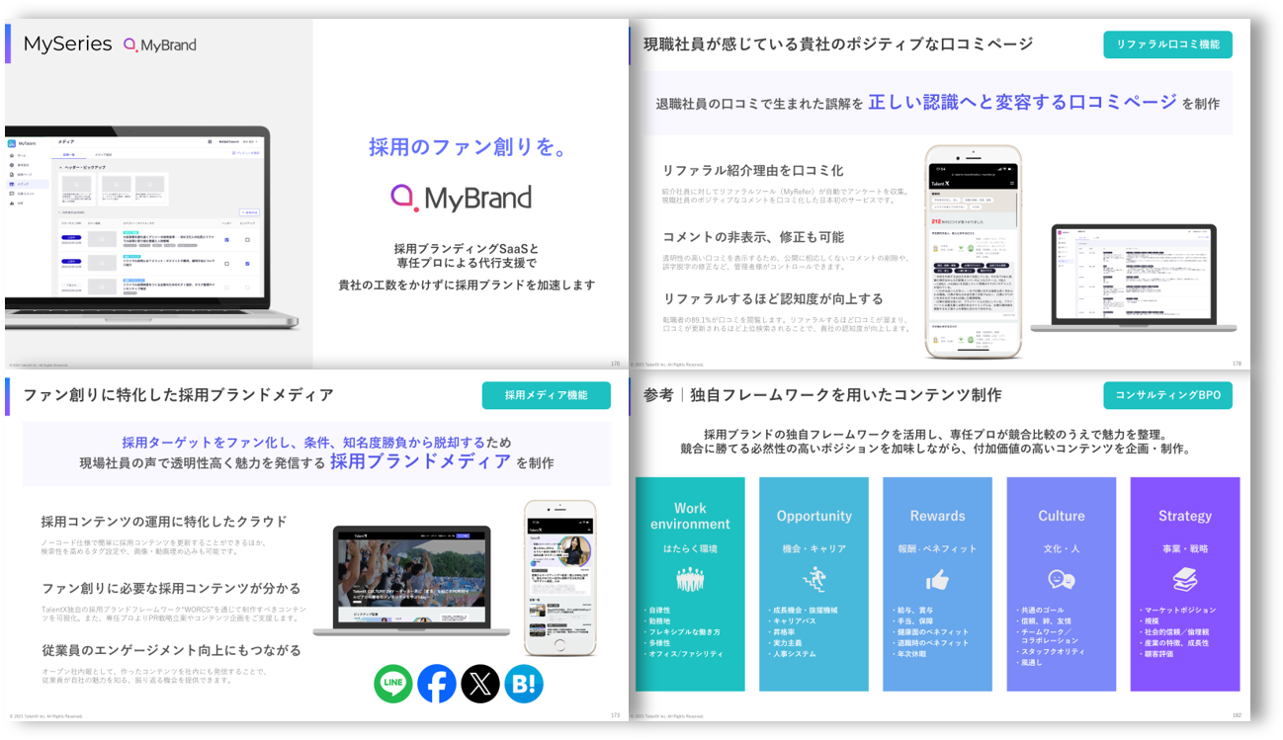Collapse the ヘッダー・ピックアップ section chevron
The height and width of the screenshot is (740, 1283).
61,168
